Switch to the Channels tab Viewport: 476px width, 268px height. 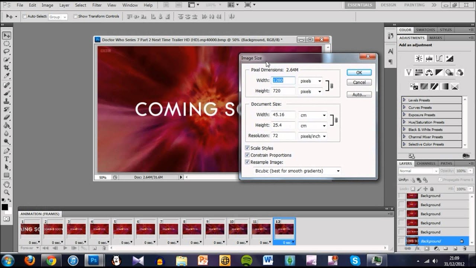426,163
